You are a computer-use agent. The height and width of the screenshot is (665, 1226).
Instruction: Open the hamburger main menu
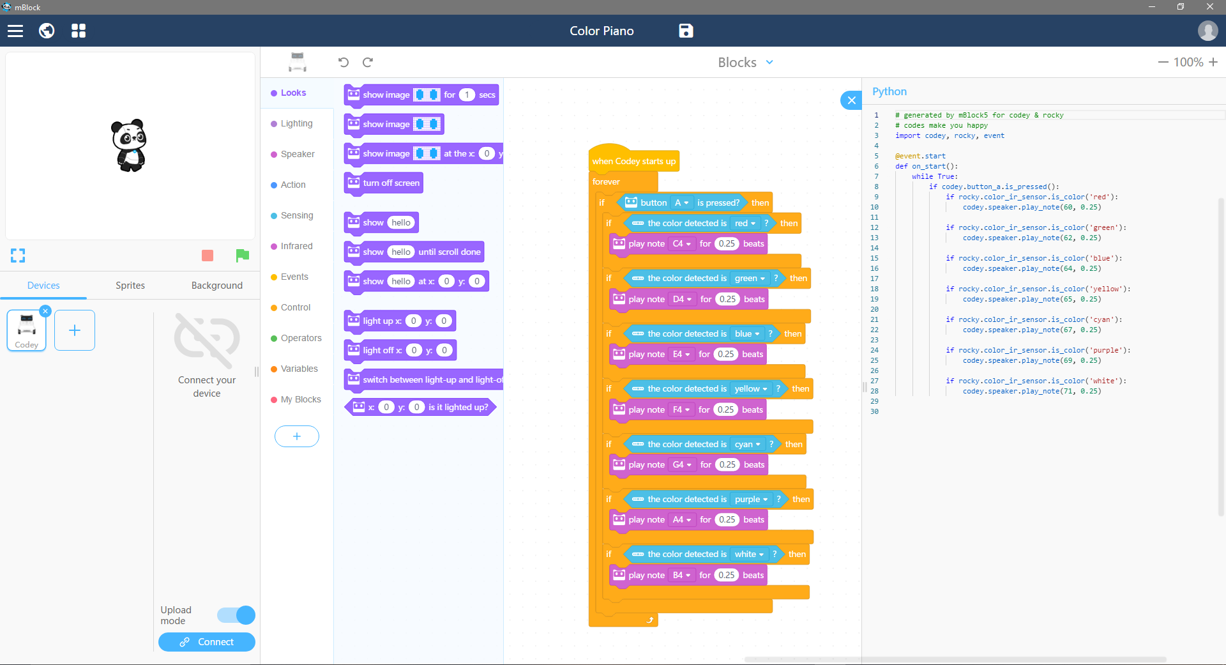point(15,31)
